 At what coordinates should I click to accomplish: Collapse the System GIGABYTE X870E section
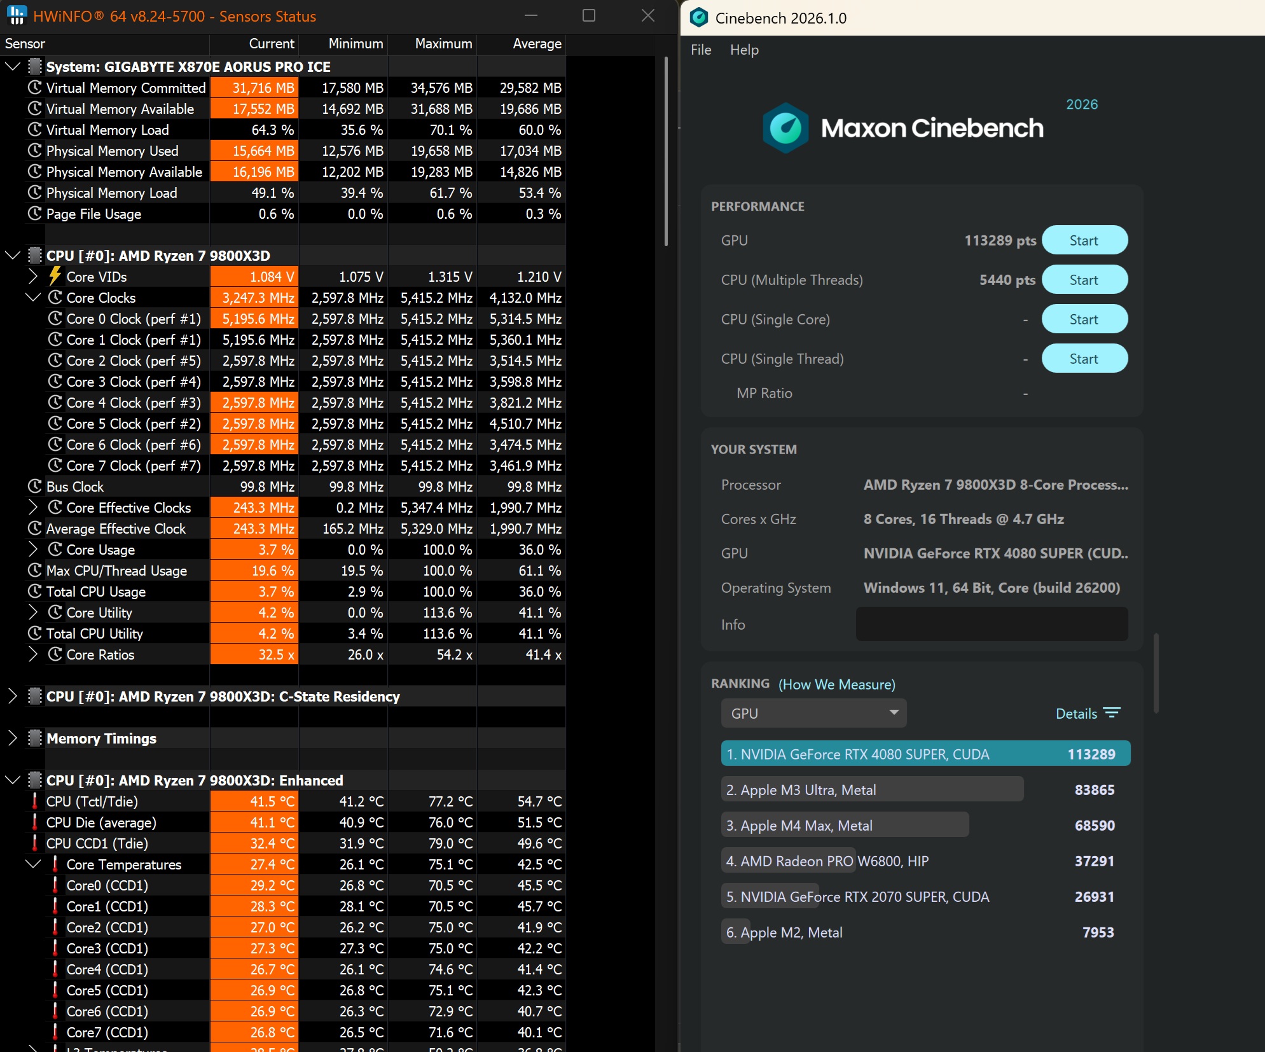click(12, 67)
